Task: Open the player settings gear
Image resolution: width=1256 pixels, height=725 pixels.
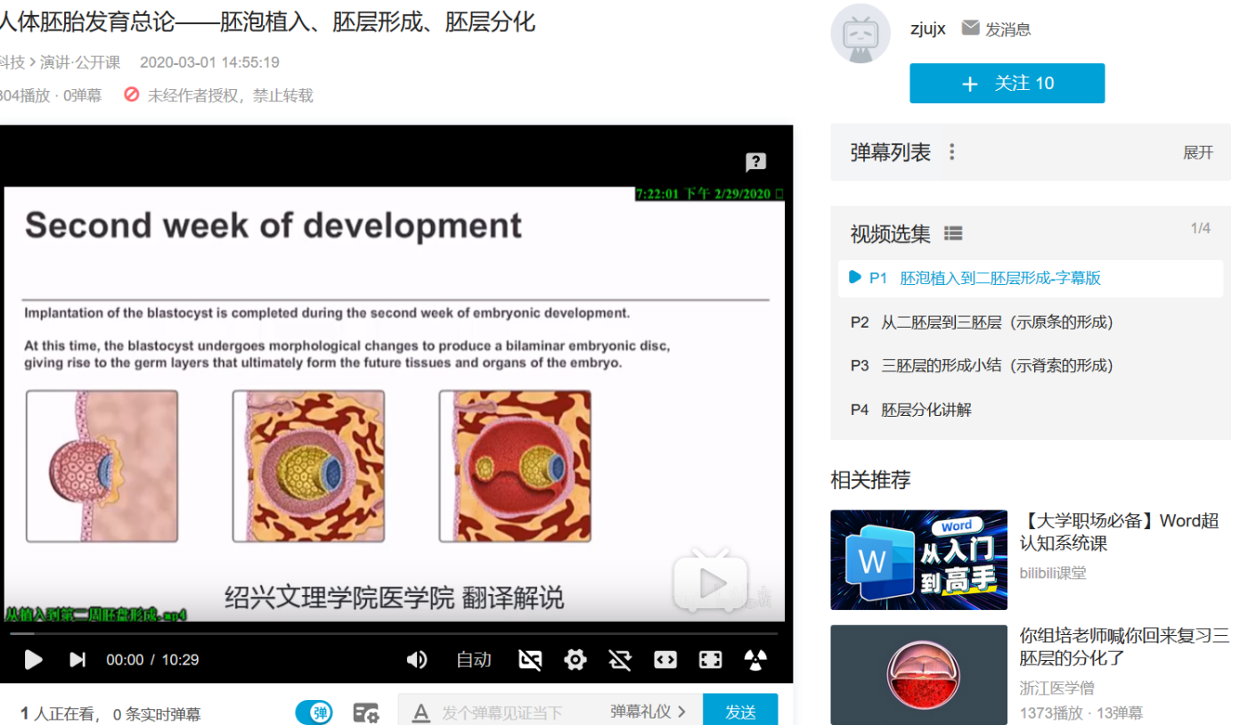Action: (x=575, y=660)
